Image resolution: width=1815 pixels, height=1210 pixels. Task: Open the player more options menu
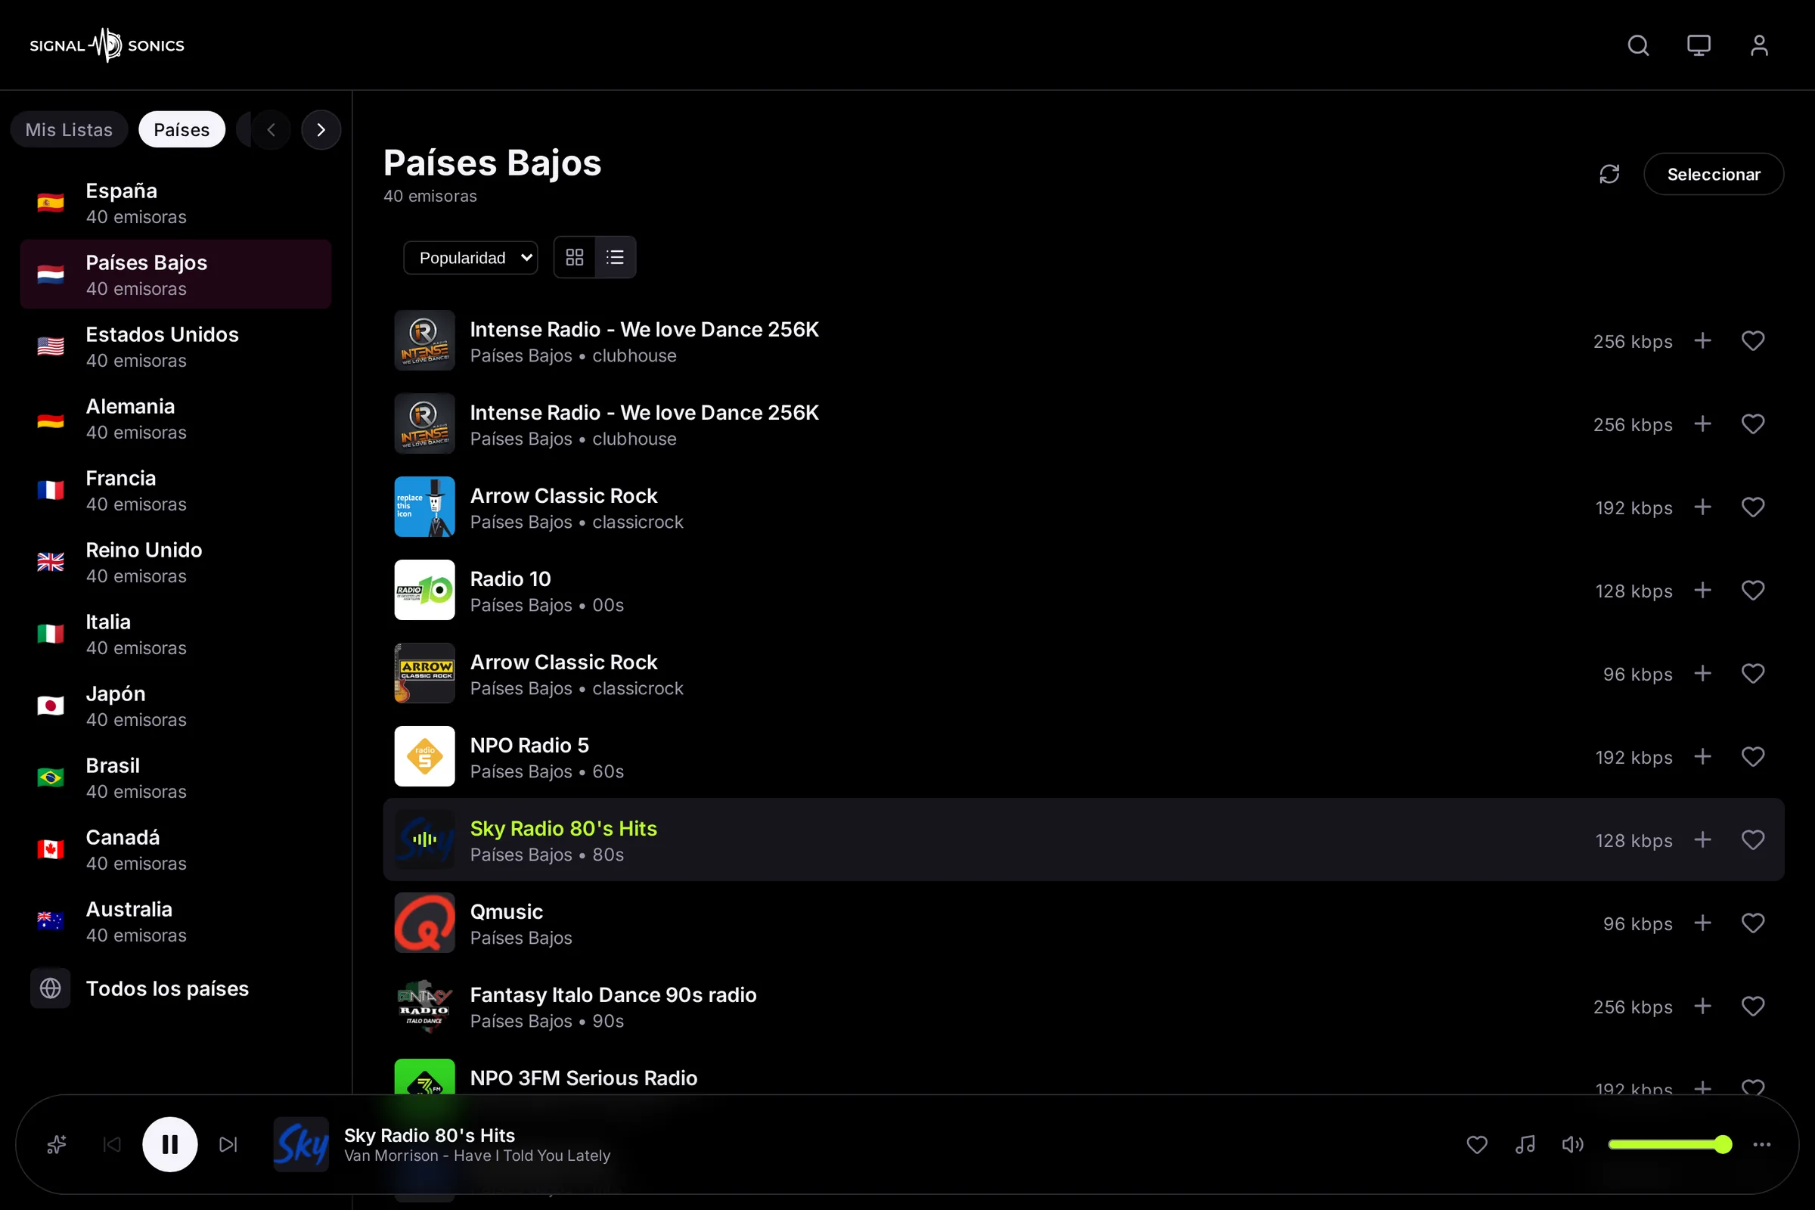[1762, 1144]
